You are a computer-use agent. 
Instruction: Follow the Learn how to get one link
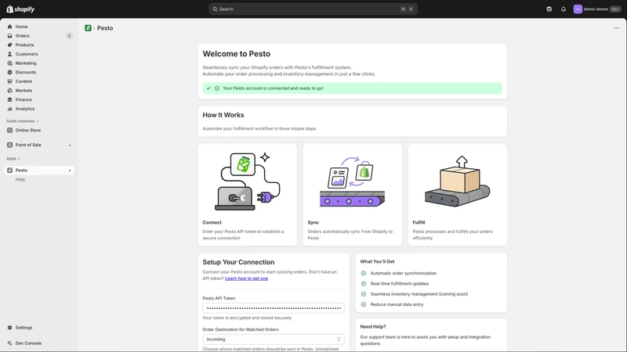coord(246,278)
